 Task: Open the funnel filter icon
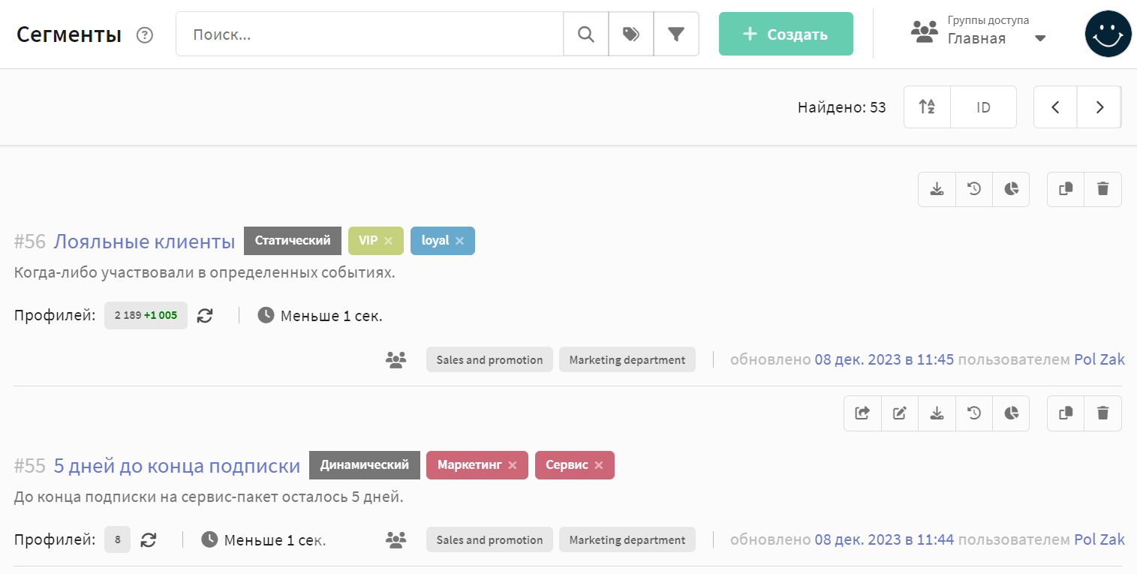coord(676,34)
